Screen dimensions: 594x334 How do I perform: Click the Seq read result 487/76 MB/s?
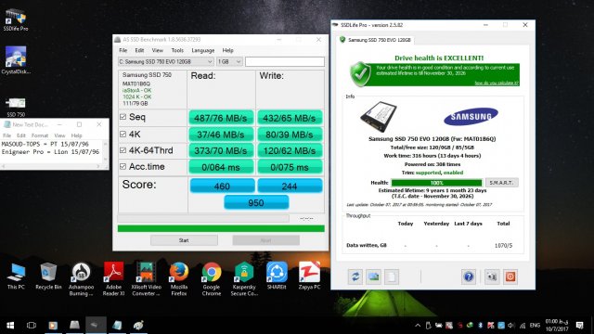[221, 118]
